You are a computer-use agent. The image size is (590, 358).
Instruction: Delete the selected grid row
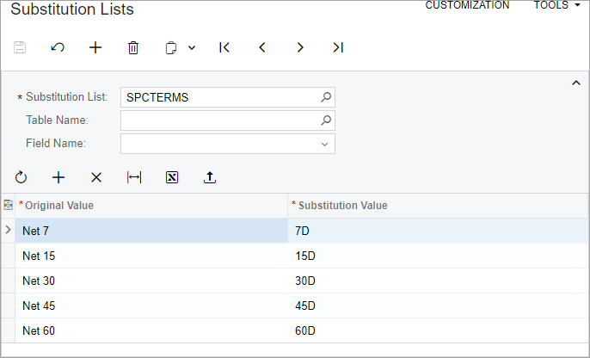point(96,177)
